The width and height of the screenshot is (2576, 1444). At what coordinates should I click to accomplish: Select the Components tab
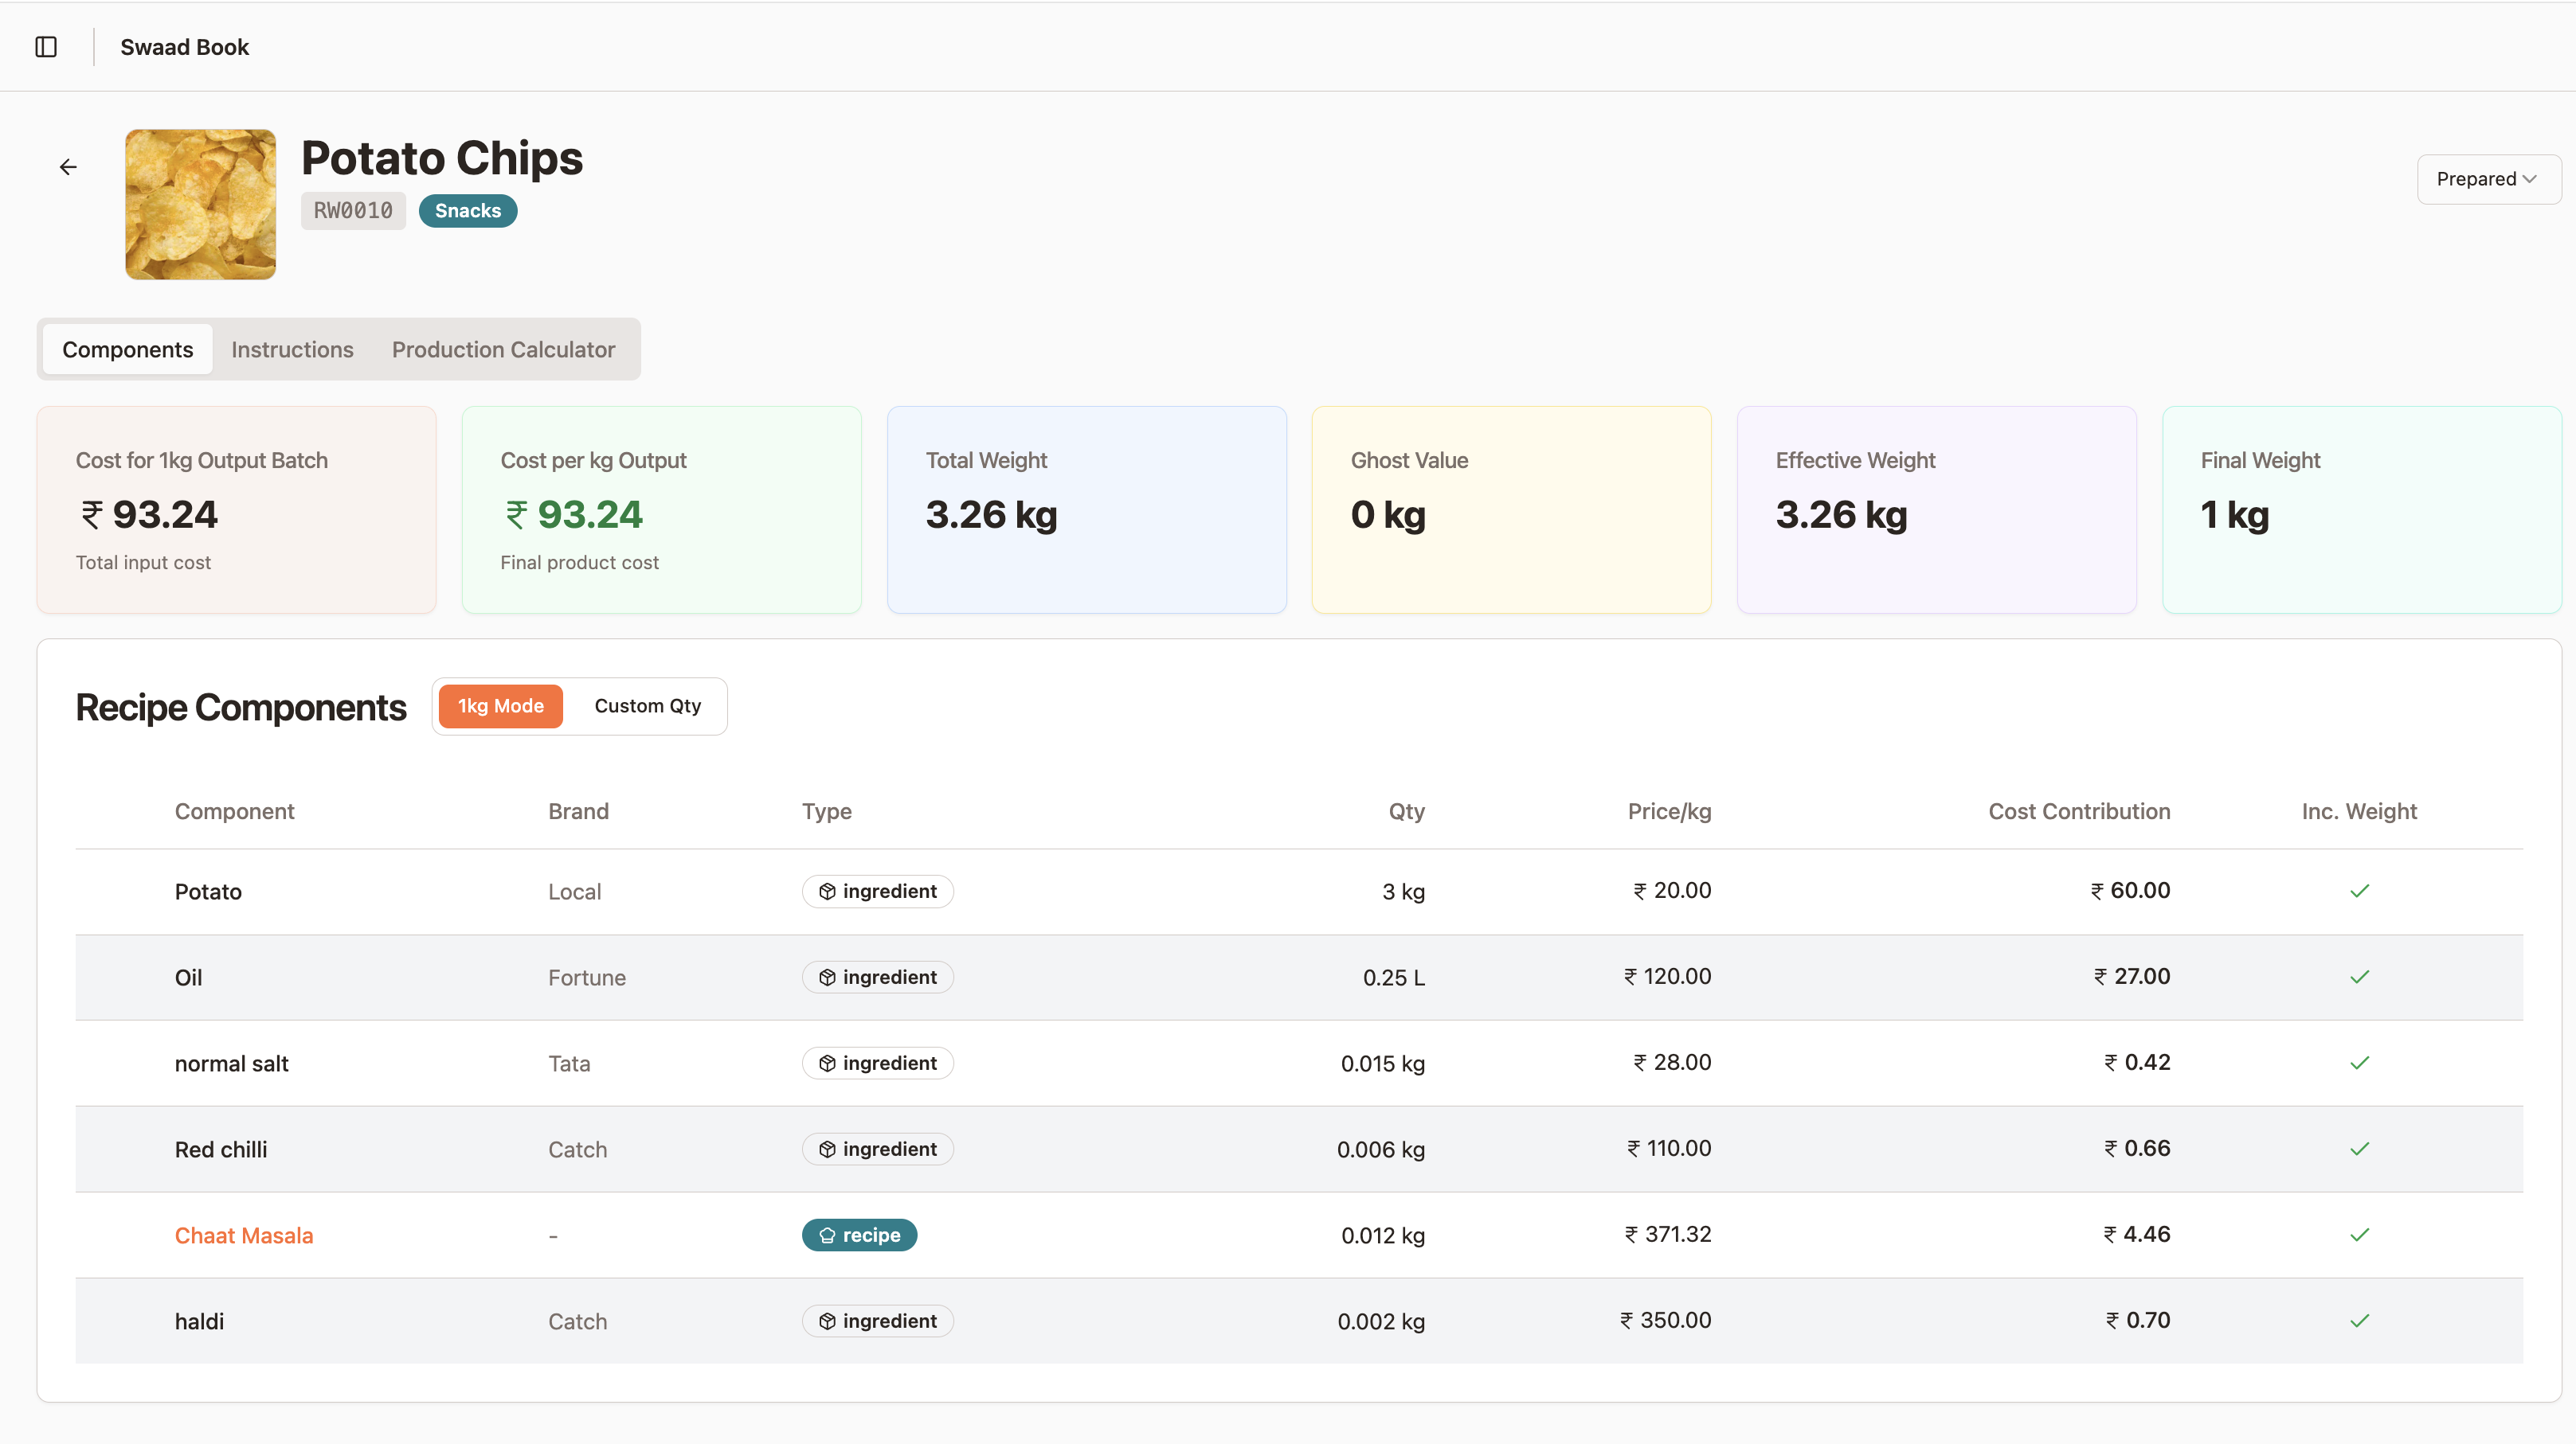[127, 349]
